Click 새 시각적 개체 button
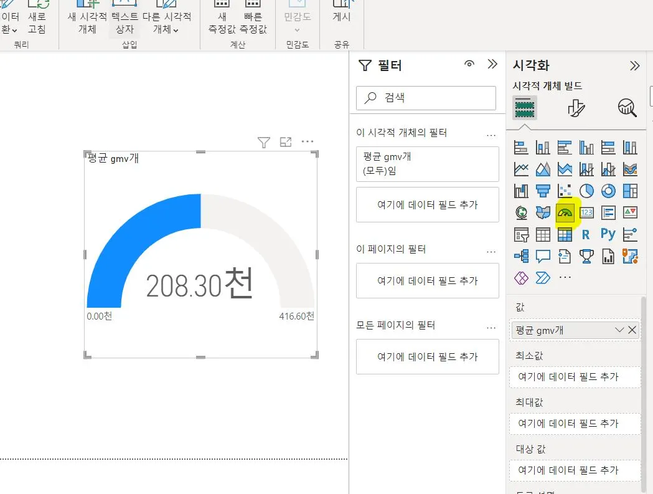 (x=87, y=17)
